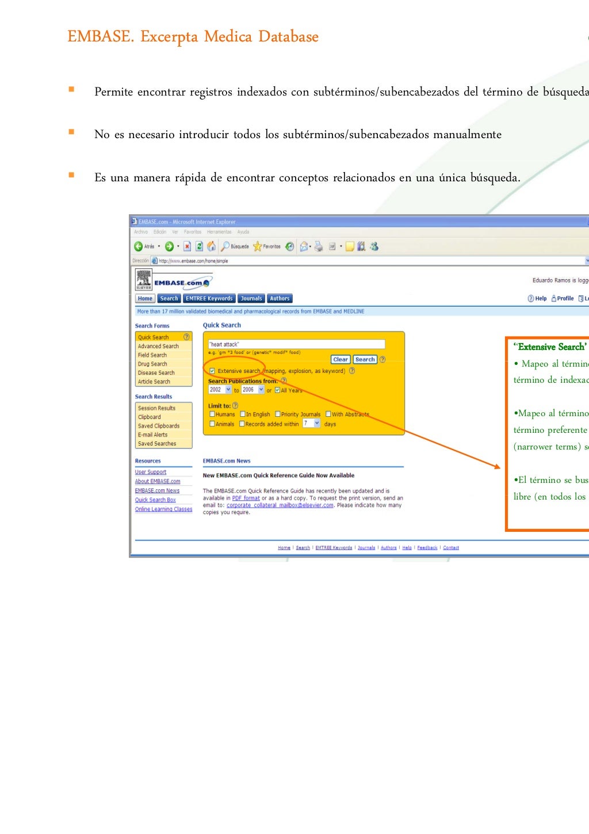Open the PDF format link
The image size is (589, 834).
(x=246, y=498)
